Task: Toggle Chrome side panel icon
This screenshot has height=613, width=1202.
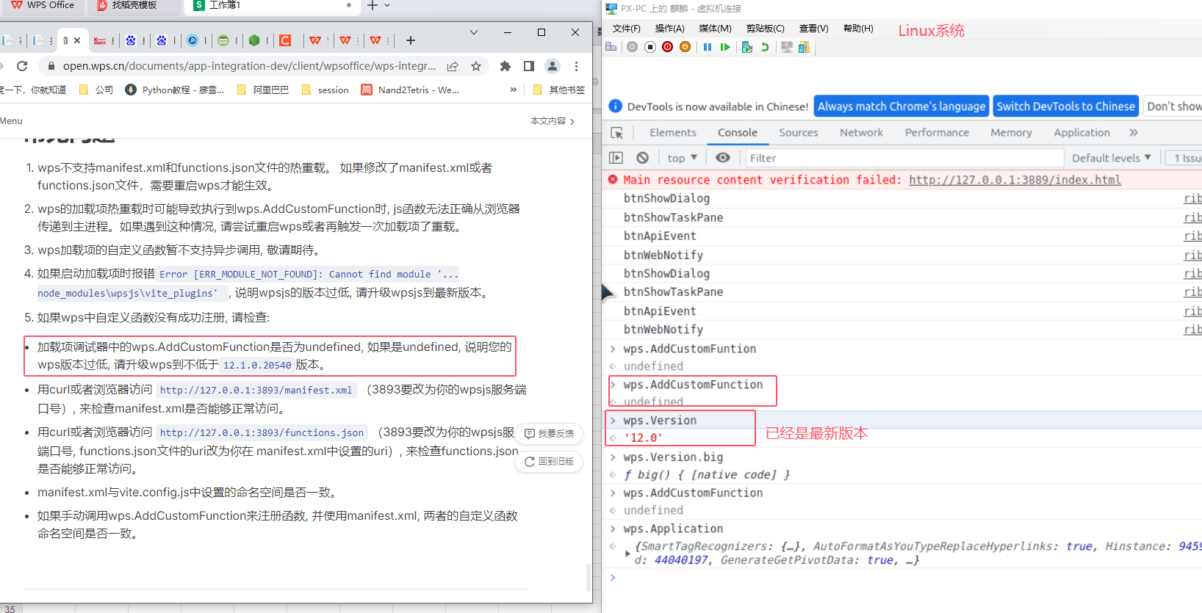Action: point(529,66)
